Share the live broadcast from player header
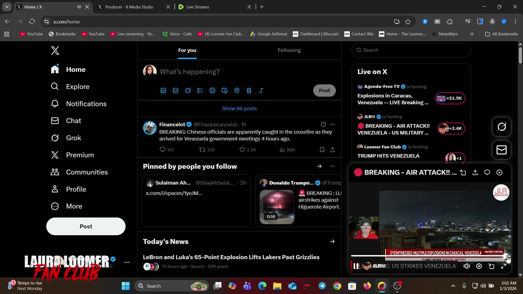523x294 pixels. point(475,173)
